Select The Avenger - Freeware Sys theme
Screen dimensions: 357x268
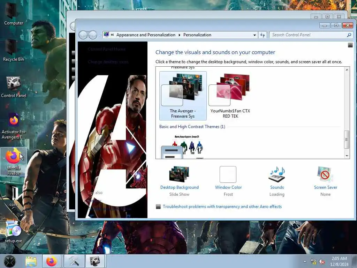183,96
